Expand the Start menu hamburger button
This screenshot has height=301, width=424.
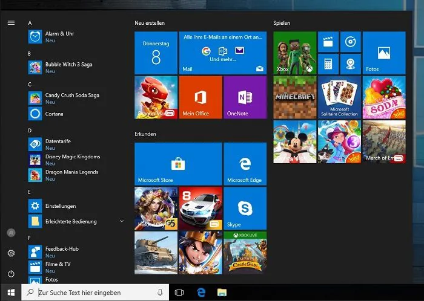(x=11, y=23)
